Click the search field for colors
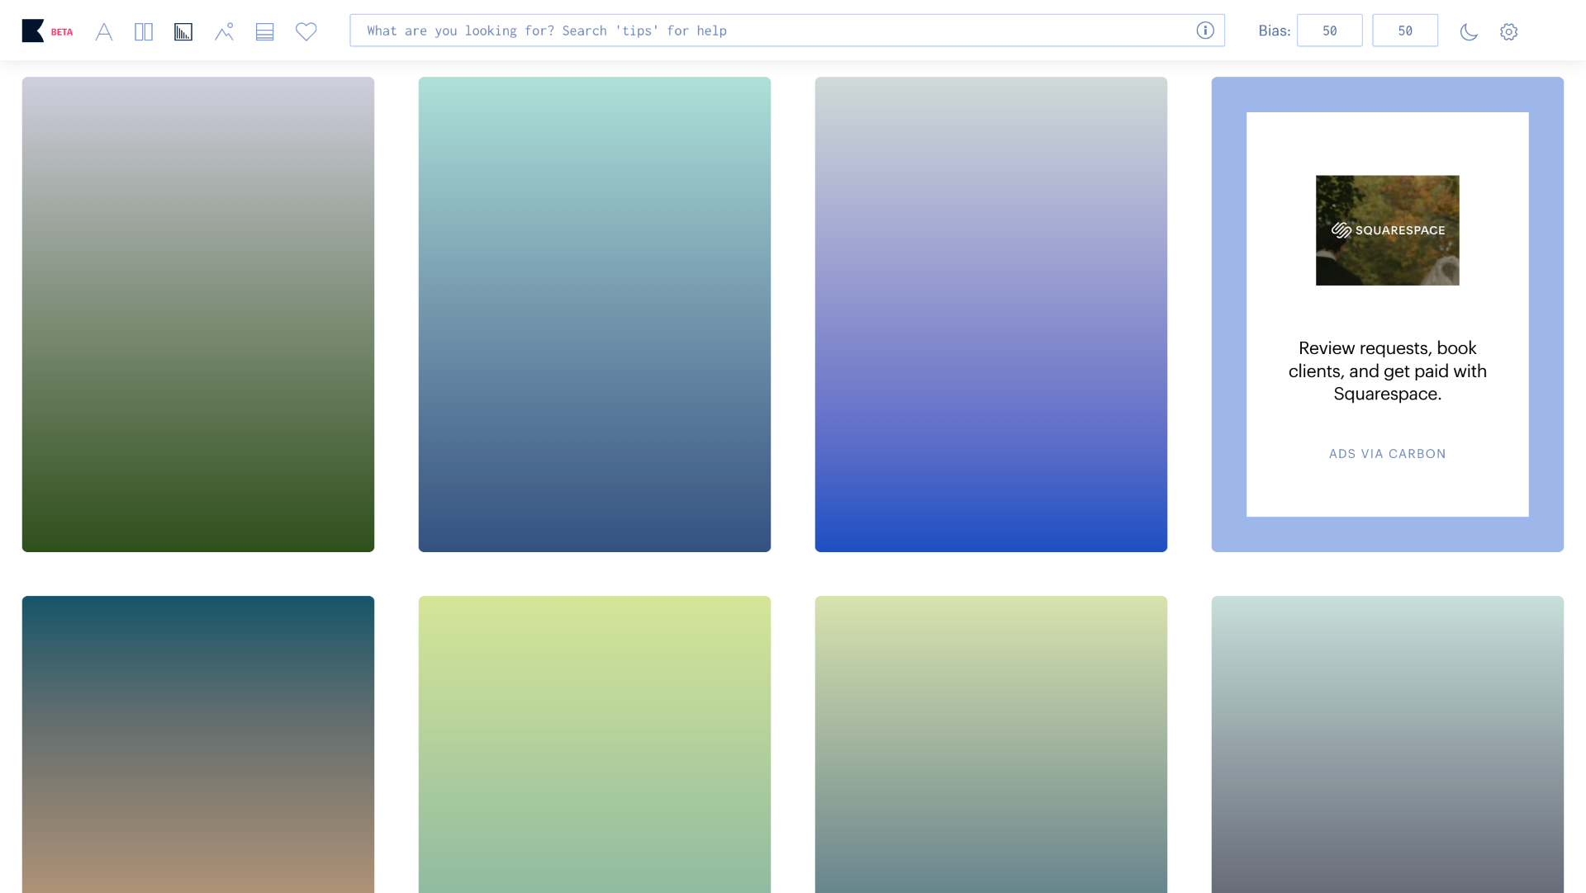 768,31
